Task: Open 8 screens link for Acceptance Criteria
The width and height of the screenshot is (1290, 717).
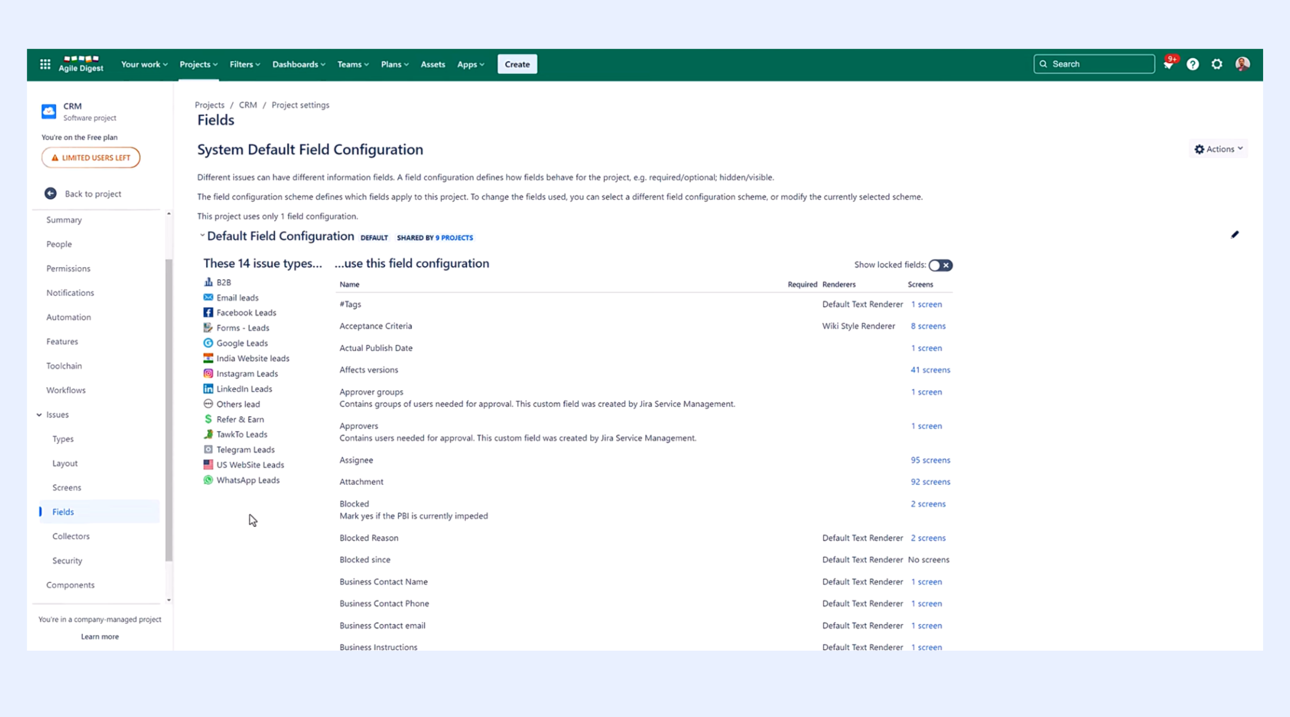Action: click(928, 326)
